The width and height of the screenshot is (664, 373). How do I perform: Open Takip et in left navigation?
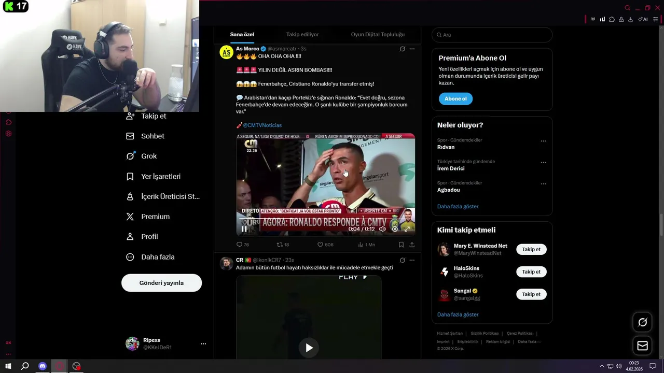click(146, 116)
